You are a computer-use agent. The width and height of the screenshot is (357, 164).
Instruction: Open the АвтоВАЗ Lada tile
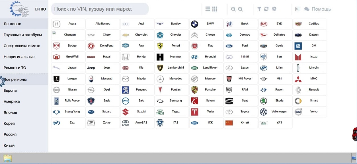(x=138, y=123)
